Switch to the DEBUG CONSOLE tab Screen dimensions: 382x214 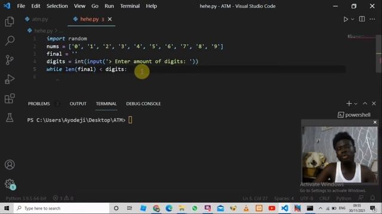coord(143,103)
